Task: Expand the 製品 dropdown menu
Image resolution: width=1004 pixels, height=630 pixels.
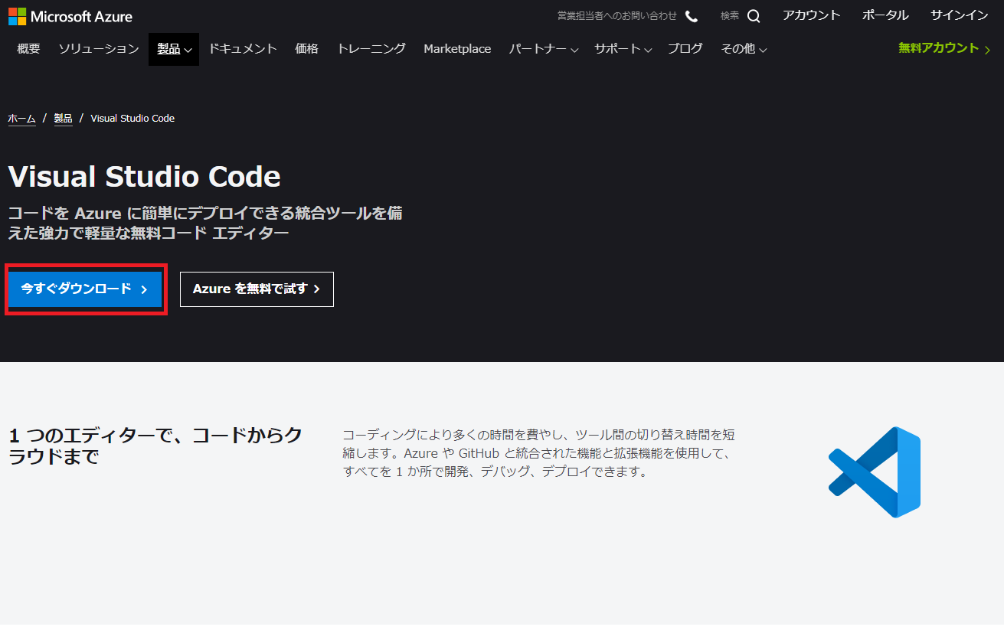Action: tap(174, 49)
